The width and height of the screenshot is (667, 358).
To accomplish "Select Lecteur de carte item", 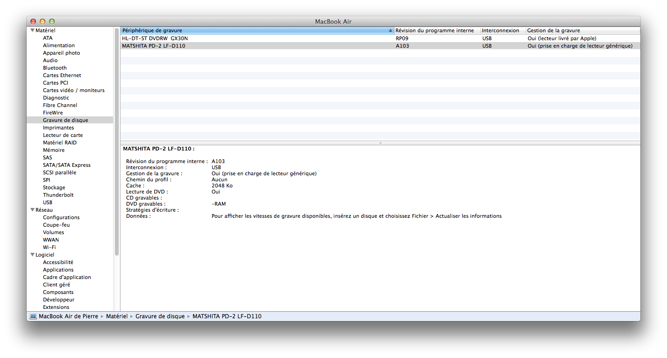I will coord(63,135).
